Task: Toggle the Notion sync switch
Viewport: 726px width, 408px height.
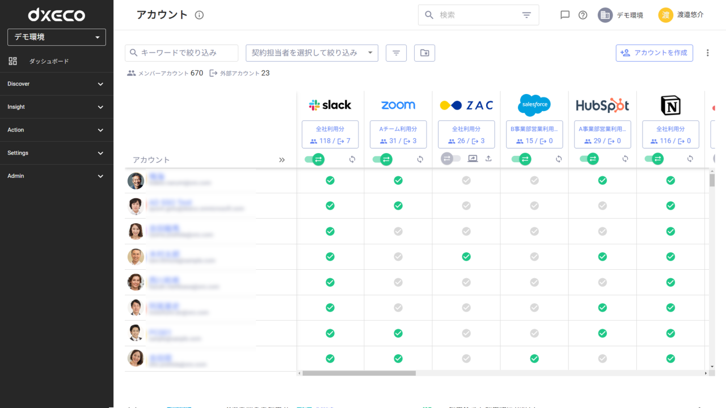Action: click(x=655, y=159)
